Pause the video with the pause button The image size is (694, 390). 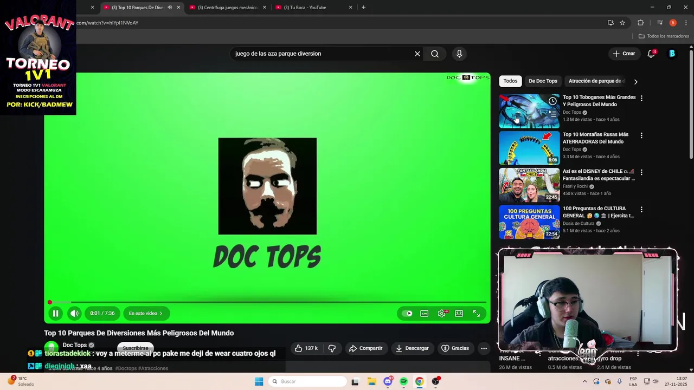[55, 313]
